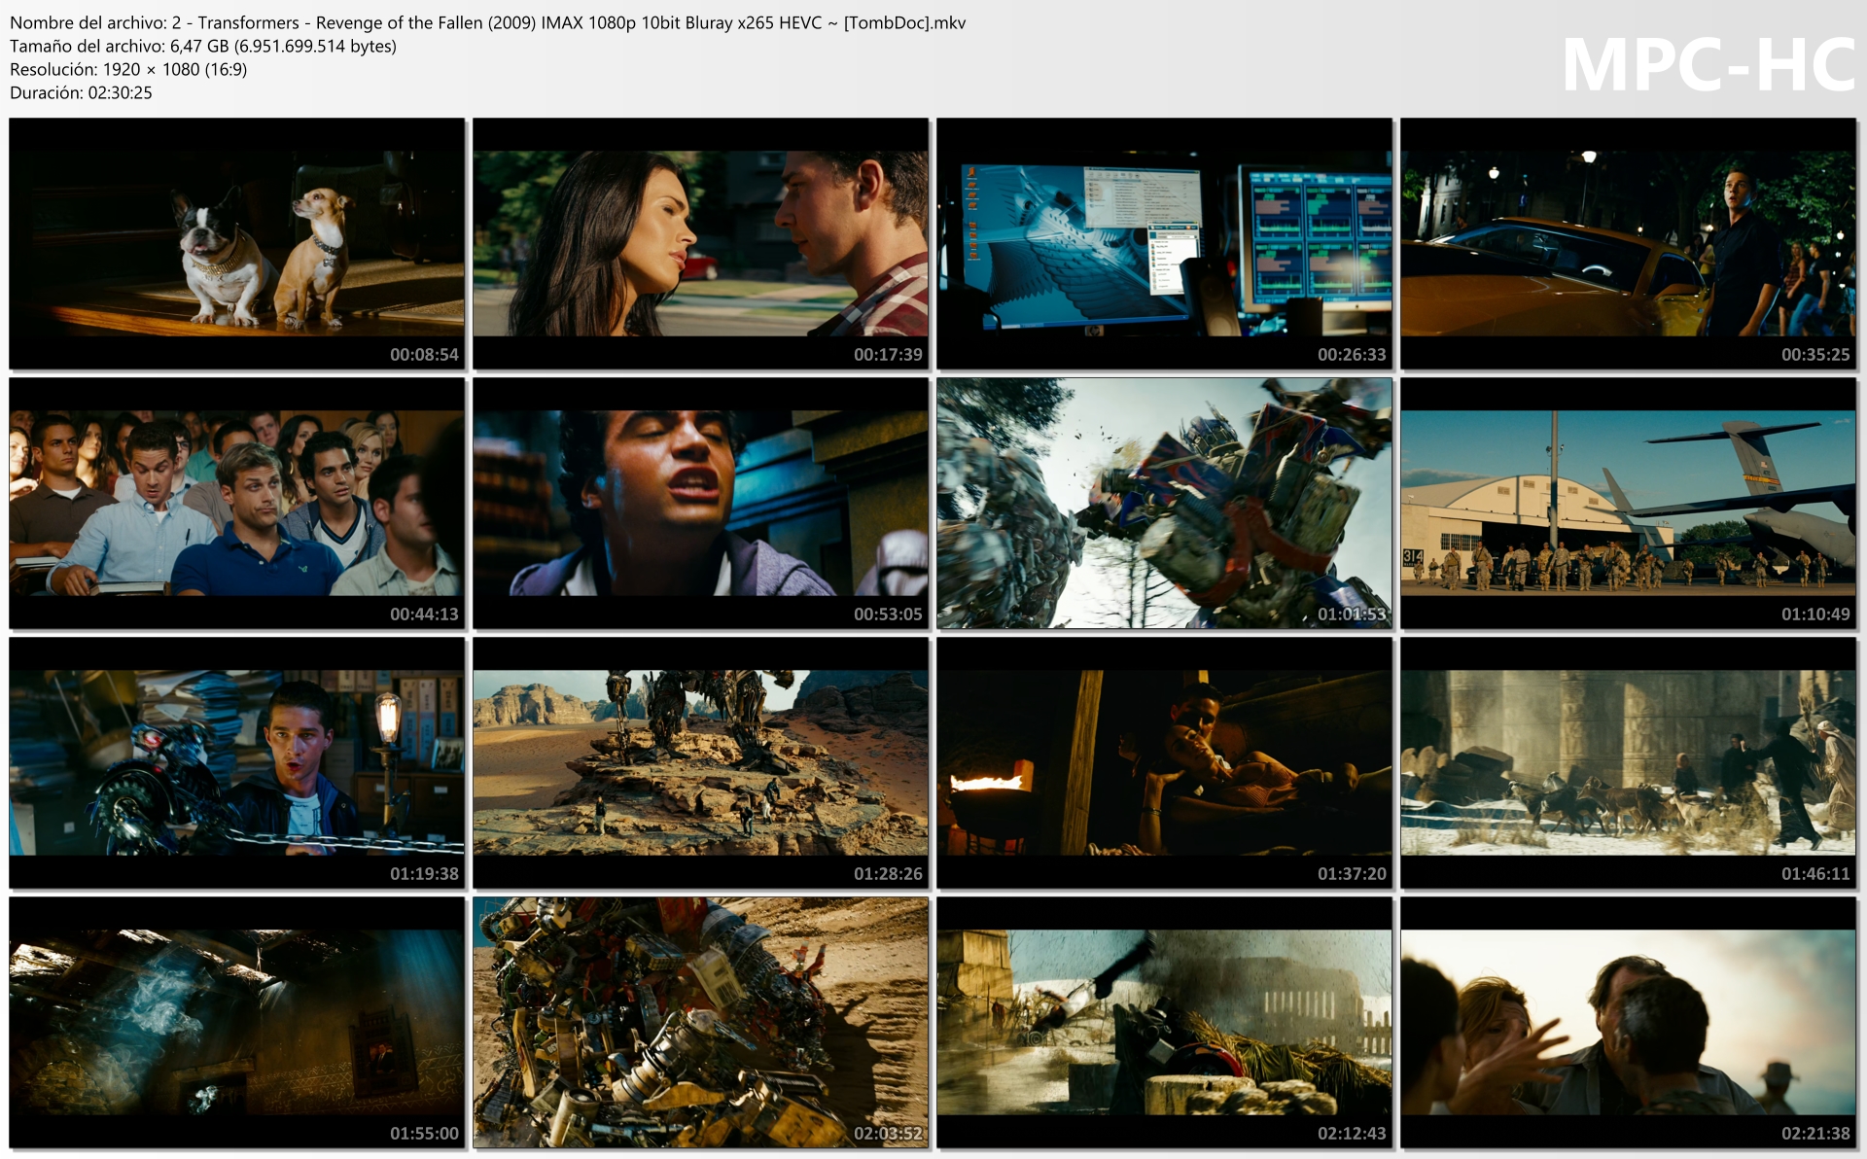Image resolution: width=1867 pixels, height=1159 pixels.
Task: Click the 02:21:38 timestamp label
Action: (x=1815, y=1134)
